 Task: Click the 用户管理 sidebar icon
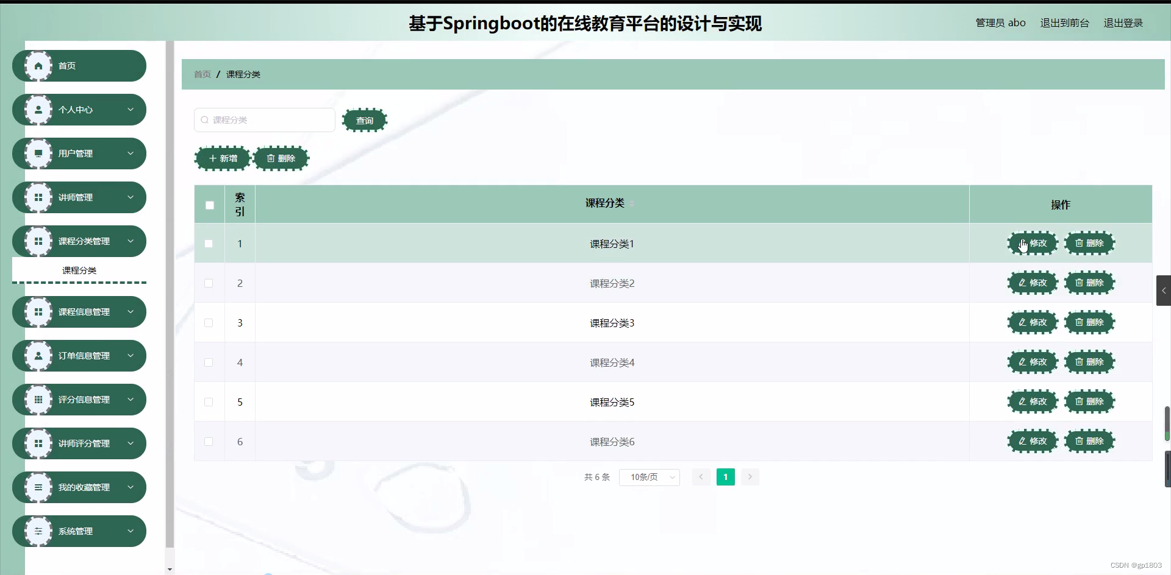coord(38,153)
